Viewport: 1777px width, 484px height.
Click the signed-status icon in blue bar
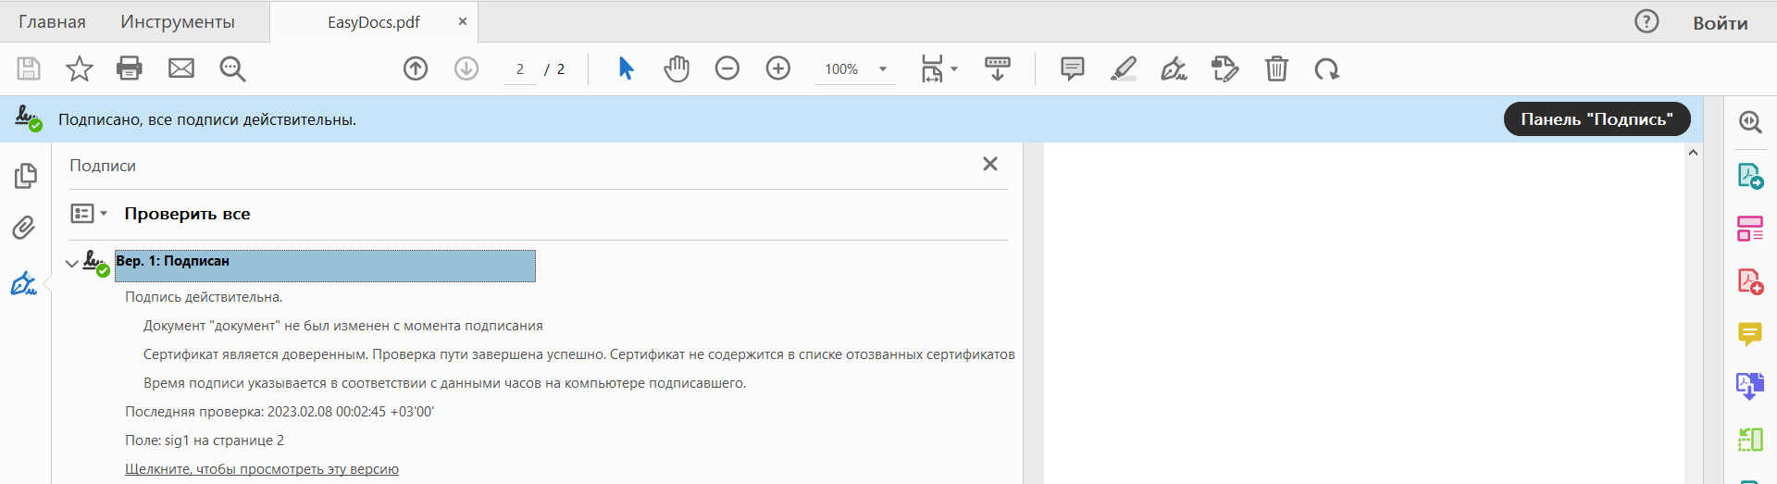coord(29,119)
